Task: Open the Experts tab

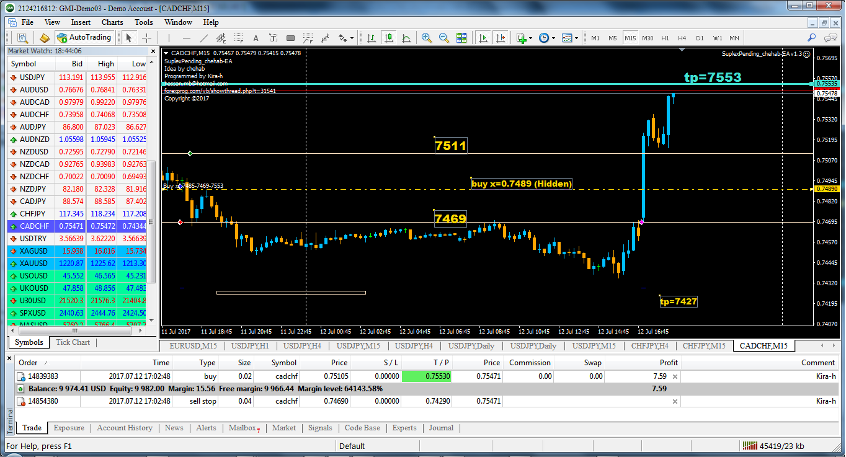Action: pos(404,428)
